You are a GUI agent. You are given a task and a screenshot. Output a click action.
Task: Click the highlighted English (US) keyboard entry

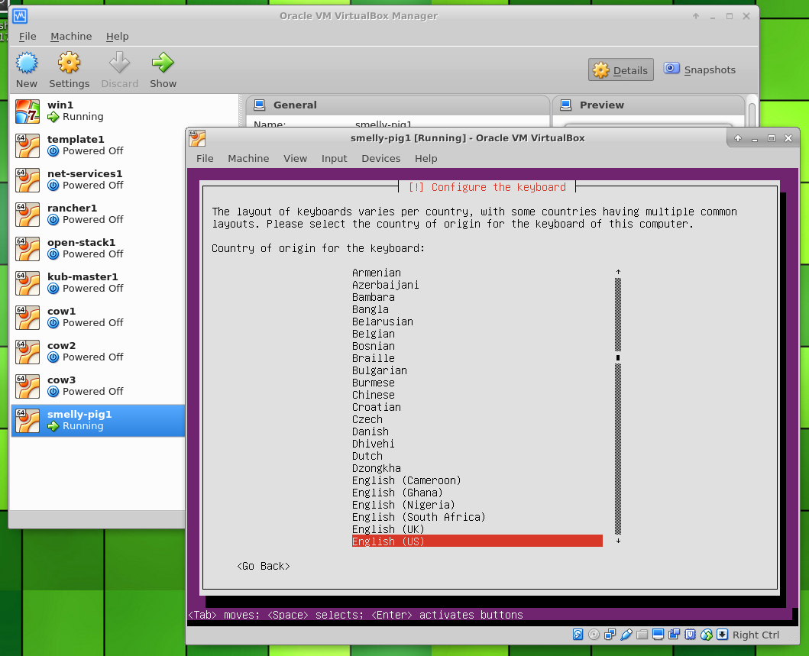coord(477,541)
